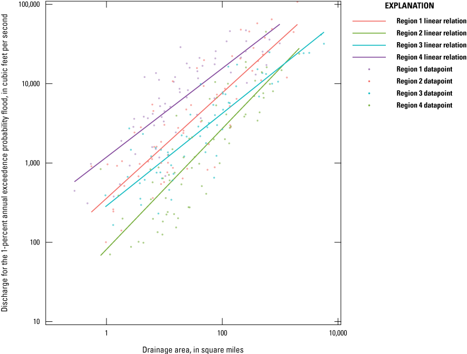Screen dimensions: 467x354
Task: Click the 1 tick label on x-axis
Action: click(x=106, y=333)
